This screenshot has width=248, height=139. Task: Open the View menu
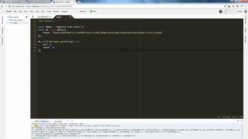pyautogui.click(x=31, y=11)
